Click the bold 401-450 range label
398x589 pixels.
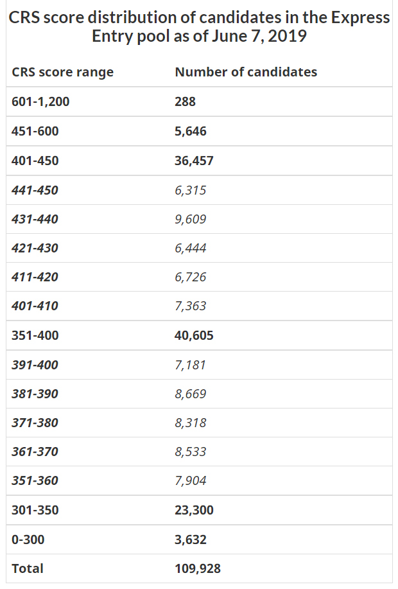pos(35,161)
